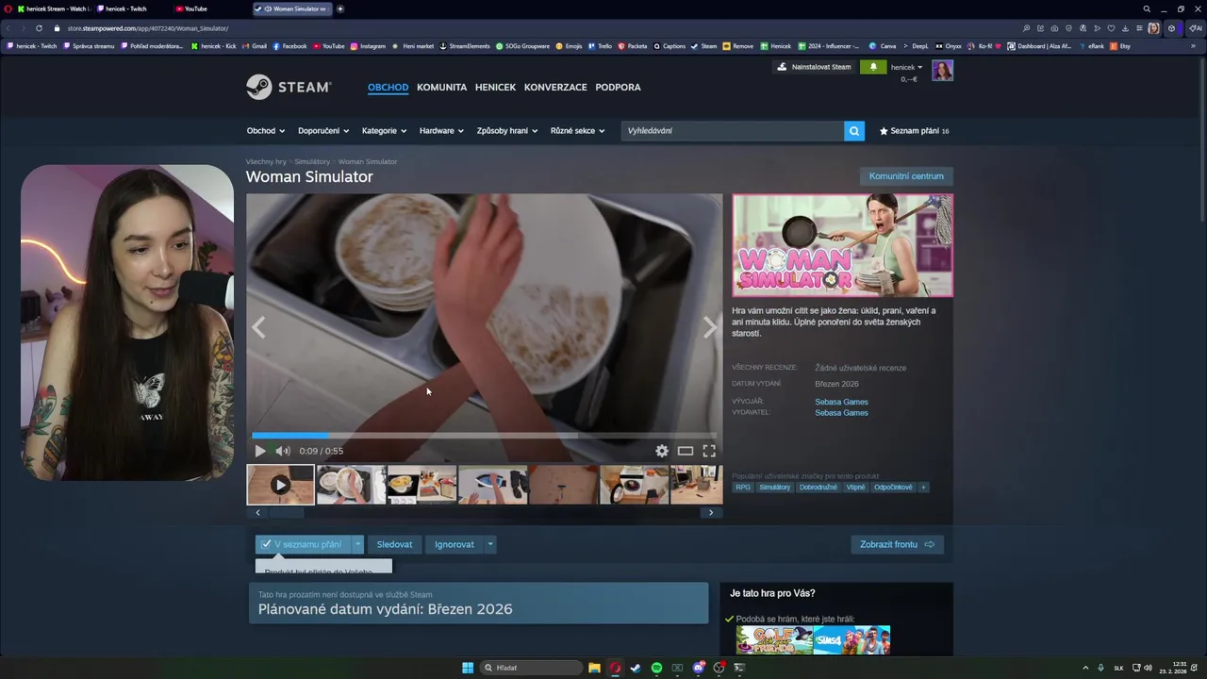Image resolution: width=1207 pixels, height=679 pixels.
Task: Open Opera browser taskbar icon
Action: click(615, 668)
